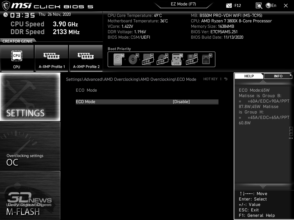294x220 pixels.
Task: Click the DDR Speed 2133 MHz value
Action: pyautogui.click(x=66, y=32)
